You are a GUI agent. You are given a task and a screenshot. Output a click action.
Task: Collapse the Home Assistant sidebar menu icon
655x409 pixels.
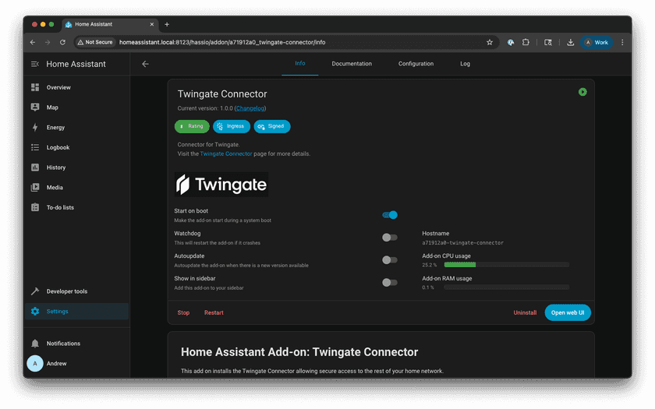[x=35, y=64]
